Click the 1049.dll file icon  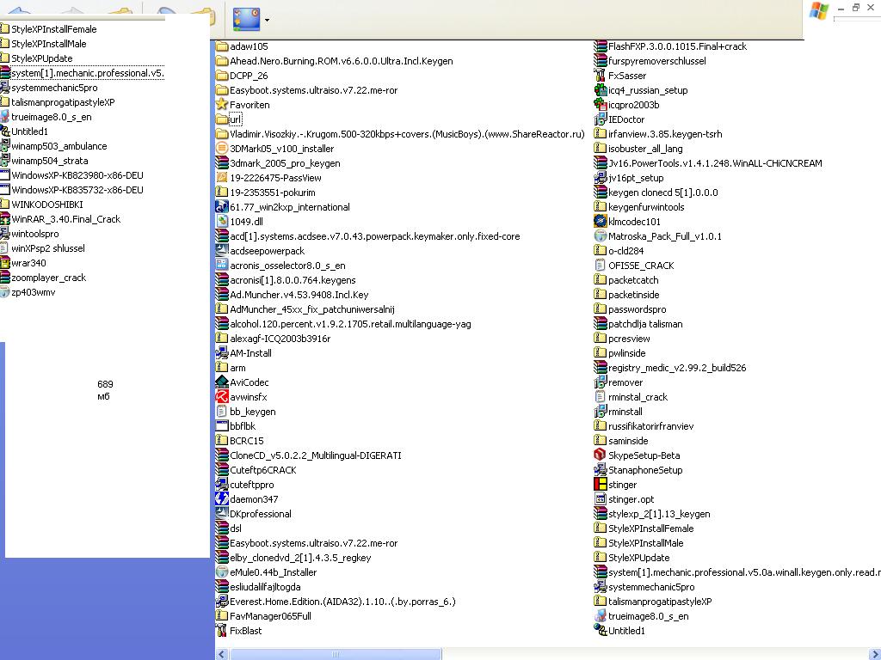pos(222,221)
